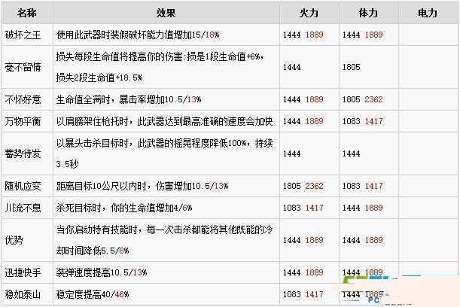This screenshot has height=307, width=460.
Task: Click 火力 value 1083 1417 in 川流不息 row
Action: (x=303, y=208)
